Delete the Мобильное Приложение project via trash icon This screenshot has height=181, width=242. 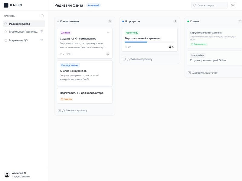tap(42, 31)
